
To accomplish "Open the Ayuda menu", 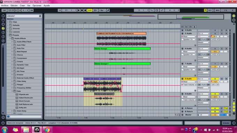I will click(47, 6).
